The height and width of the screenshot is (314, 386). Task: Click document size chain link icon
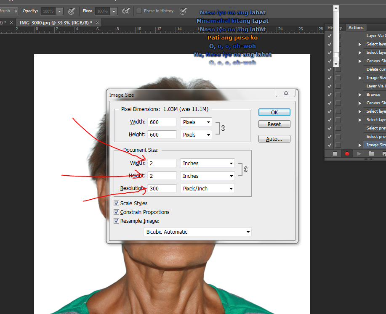point(246,169)
